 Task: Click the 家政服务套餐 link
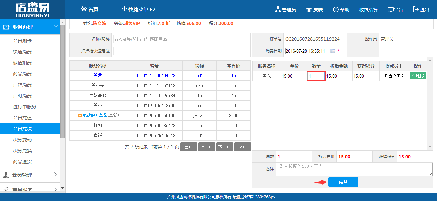coord(95,115)
